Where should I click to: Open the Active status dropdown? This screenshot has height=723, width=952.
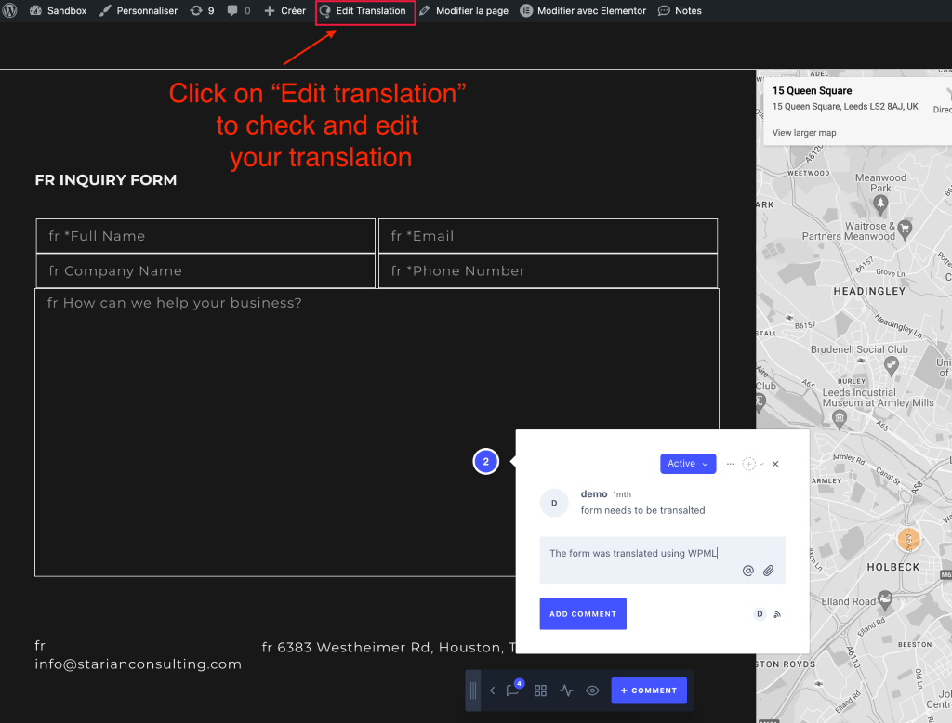click(x=688, y=464)
